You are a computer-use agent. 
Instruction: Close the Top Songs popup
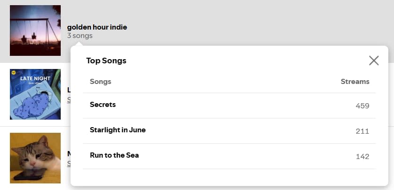pyautogui.click(x=374, y=61)
